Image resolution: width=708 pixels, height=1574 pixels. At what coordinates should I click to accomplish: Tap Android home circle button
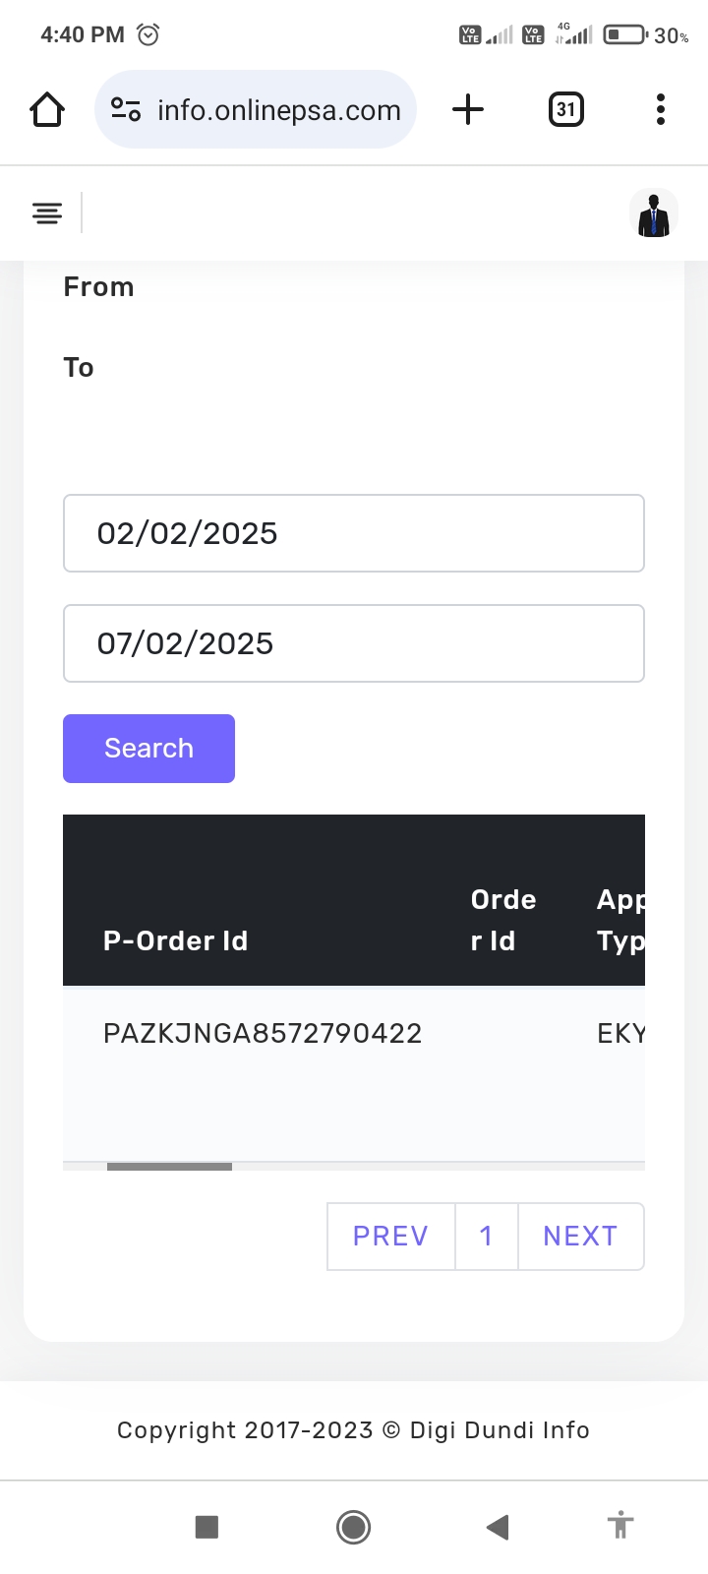pyautogui.click(x=353, y=1527)
